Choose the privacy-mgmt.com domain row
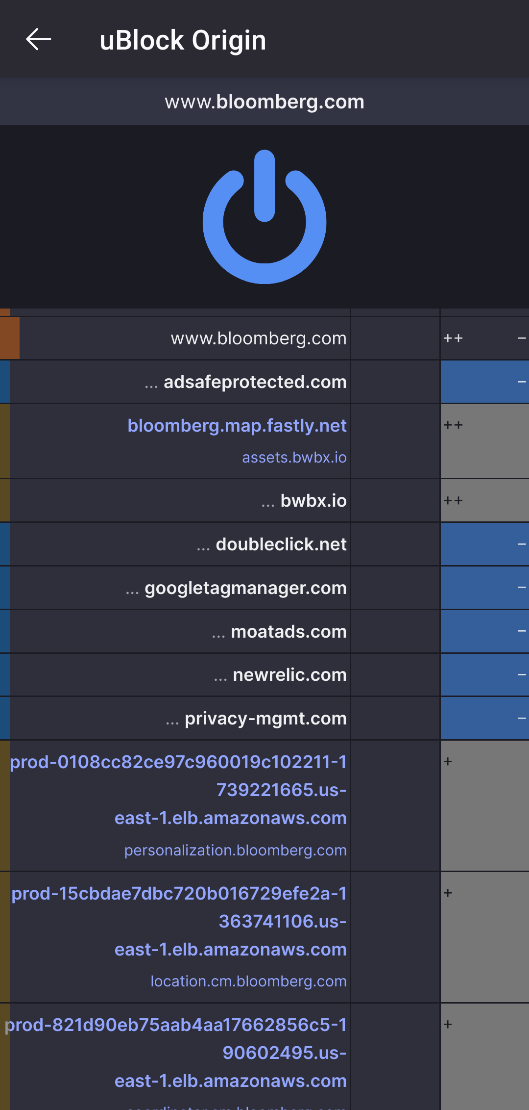The width and height of the screenshot is (529, 1110). pyautogui.click(x=265, y=719)
